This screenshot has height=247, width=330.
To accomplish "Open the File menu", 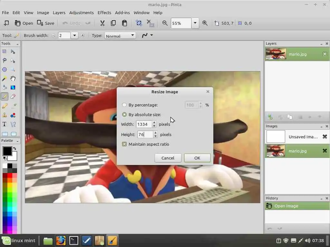I will (5, 13).
